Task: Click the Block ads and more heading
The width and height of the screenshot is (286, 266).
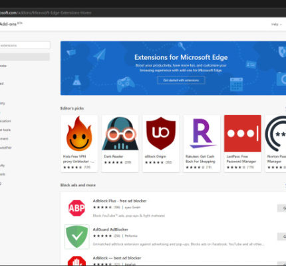Action: tap(78, 185)
